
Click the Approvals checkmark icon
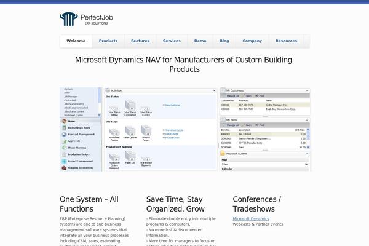pyautogui.click(x=64, y=141)
